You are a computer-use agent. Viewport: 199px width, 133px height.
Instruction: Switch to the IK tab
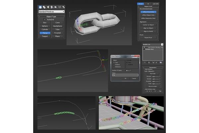148,4
